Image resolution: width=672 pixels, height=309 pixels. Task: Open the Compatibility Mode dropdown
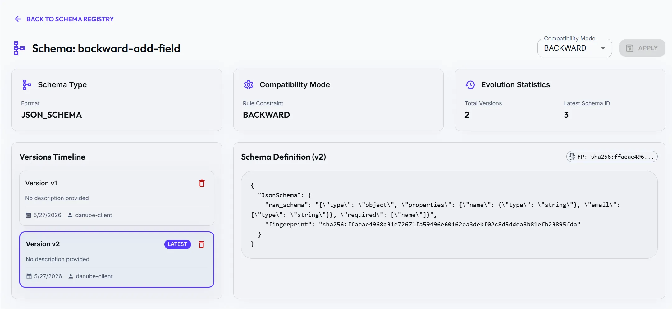574,48
